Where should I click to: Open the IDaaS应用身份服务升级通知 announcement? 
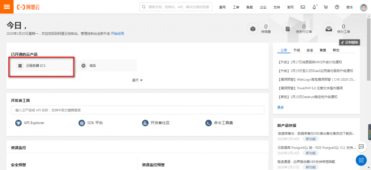coord(315,71)
